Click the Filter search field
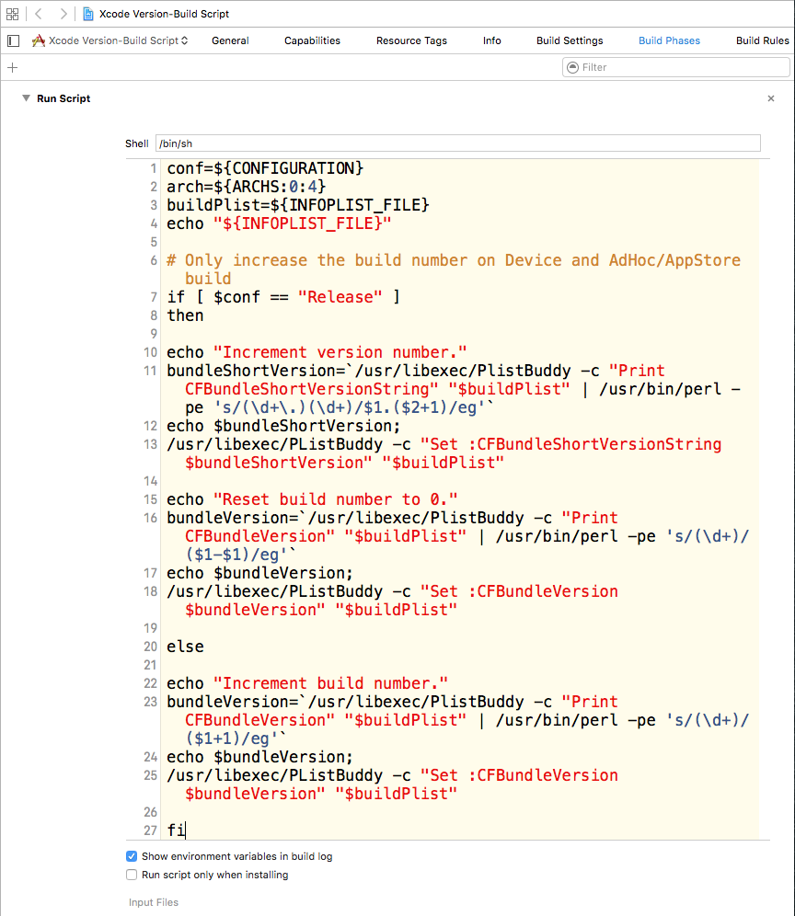 pyautogui.click(x=676, y=67)
